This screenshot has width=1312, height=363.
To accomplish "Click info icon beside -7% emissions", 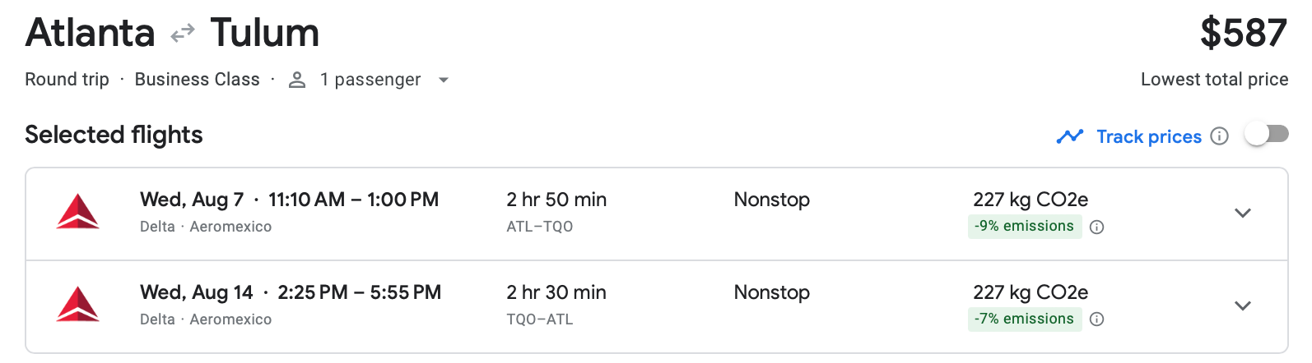I will pos(1096,319).
